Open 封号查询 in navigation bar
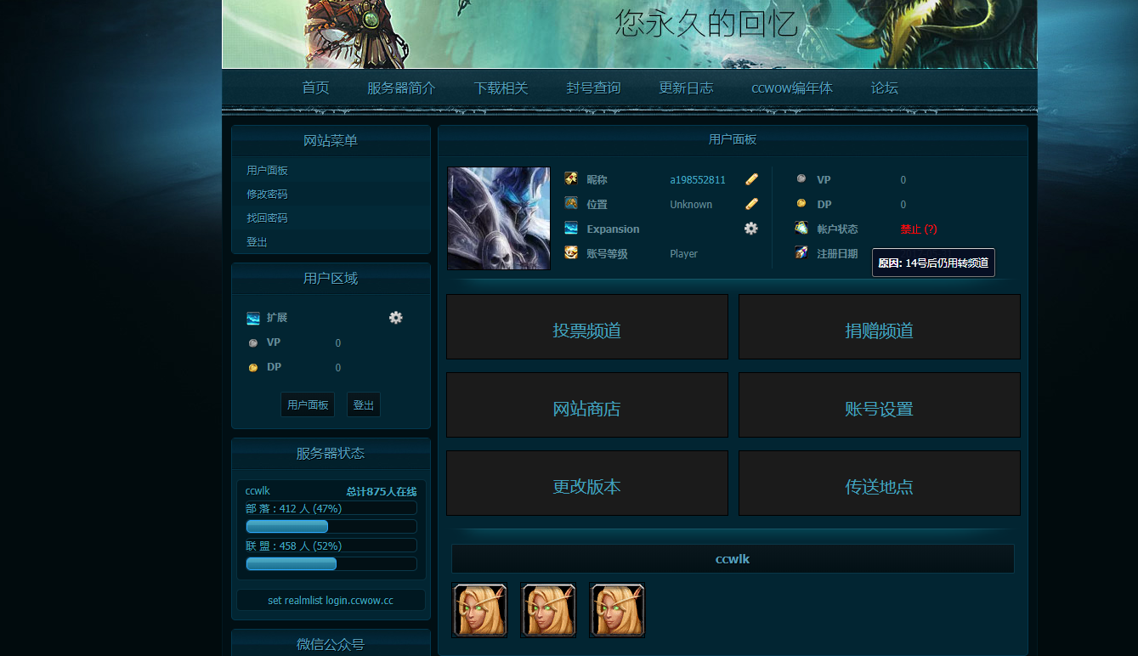This screenshot has width=1138, height=656. (x=593, y=88)
